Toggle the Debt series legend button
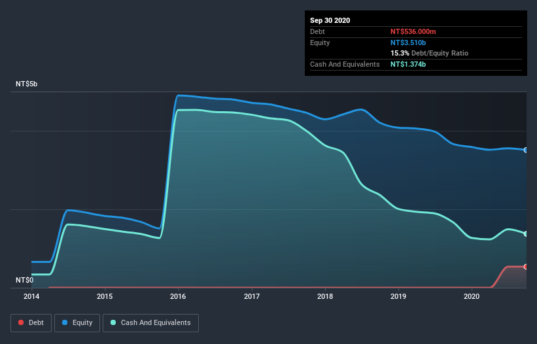Image resolution: width=537 pixels, height=344 pixels. coord(31,323)
